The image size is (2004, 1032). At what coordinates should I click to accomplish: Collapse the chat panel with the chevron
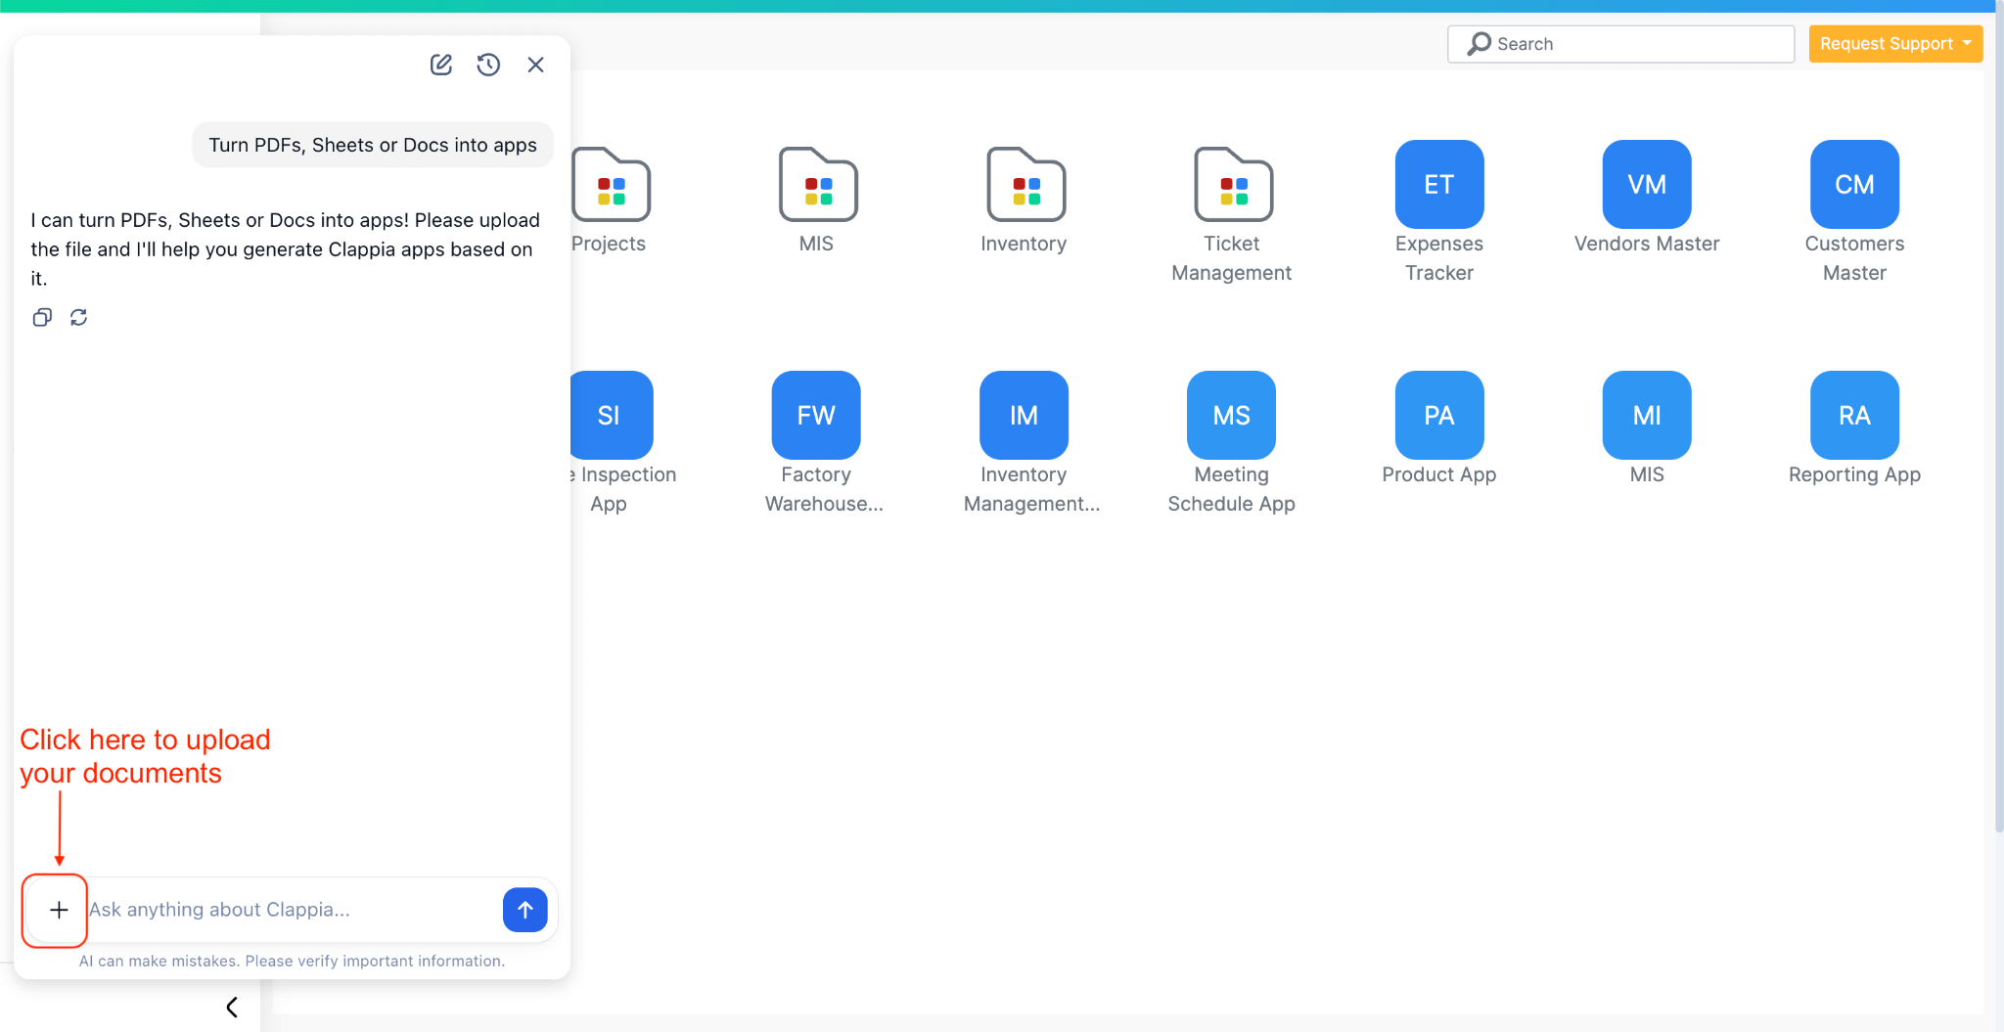(x=232, y=1007)
